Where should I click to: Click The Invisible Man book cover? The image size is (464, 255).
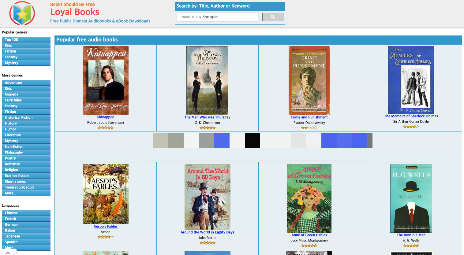[411, 198]
